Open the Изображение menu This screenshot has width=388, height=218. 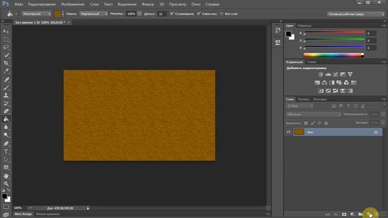tap(73, 4)
